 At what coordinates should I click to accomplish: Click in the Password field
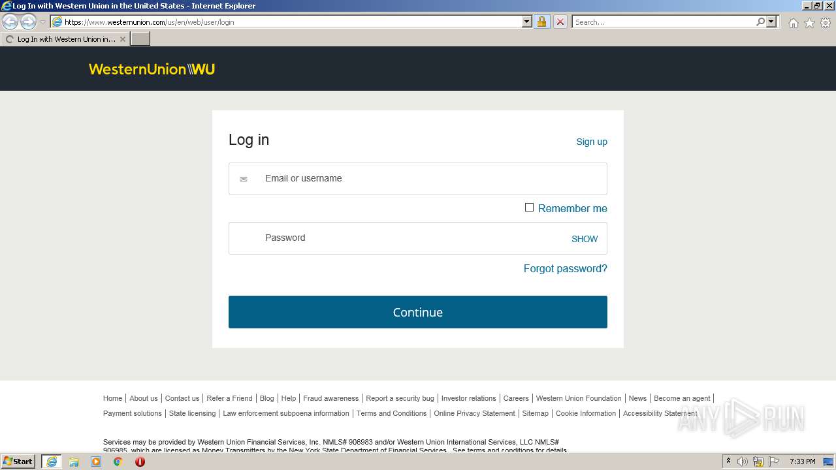tap(418, 238)
